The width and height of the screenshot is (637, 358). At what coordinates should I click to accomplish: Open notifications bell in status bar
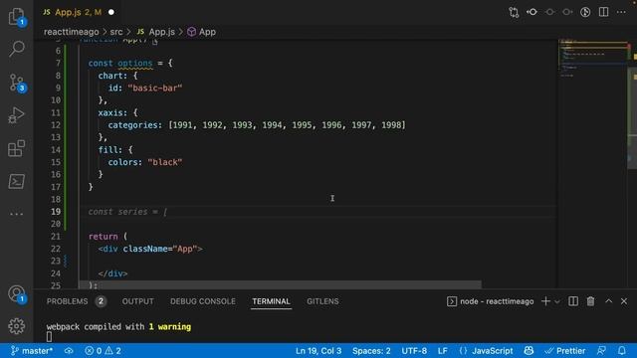621,351
